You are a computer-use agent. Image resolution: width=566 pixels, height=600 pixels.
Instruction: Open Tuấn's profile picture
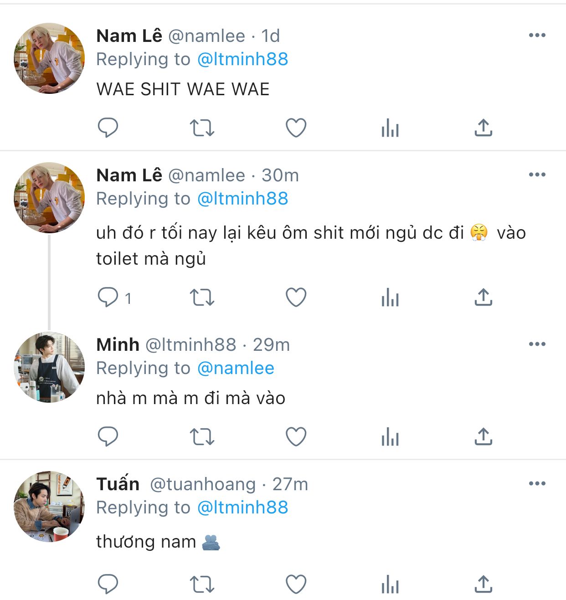[x=49, y=507]
